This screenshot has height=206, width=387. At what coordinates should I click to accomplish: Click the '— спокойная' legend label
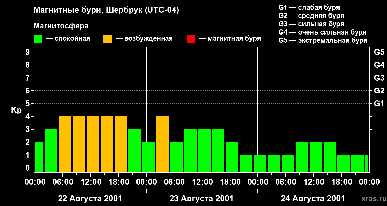click(68, 39)
